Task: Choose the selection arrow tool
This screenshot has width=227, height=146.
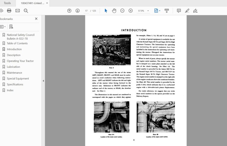Action: [x=106, y=11]
